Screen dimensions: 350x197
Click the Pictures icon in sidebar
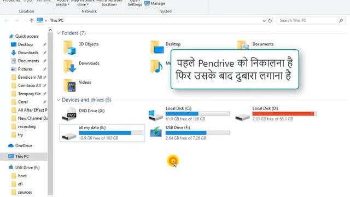[x=14, y=69]
